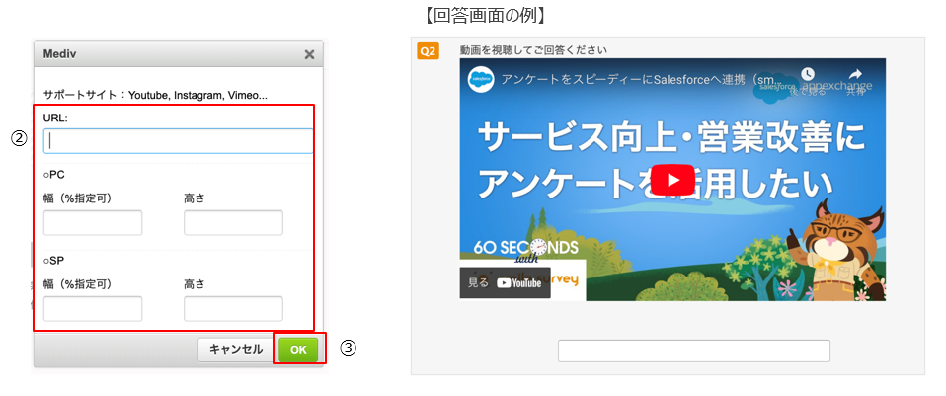Focus the SP height (高さ) field
This screenshot has width=946, height=396.
(x=233, y=308)
